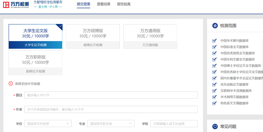
Task: Toggle 中国优秀报纸全文数据库 checkbox
Action: [214, 53]
